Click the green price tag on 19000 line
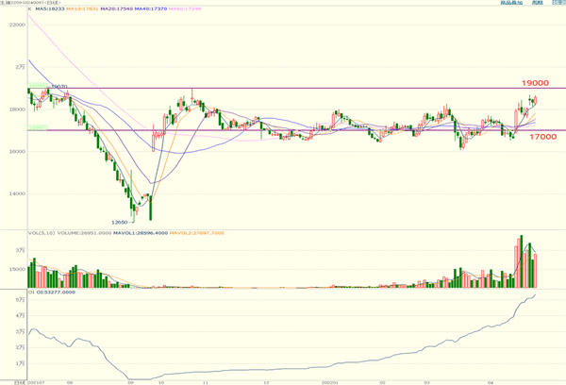 coord(37,87)
